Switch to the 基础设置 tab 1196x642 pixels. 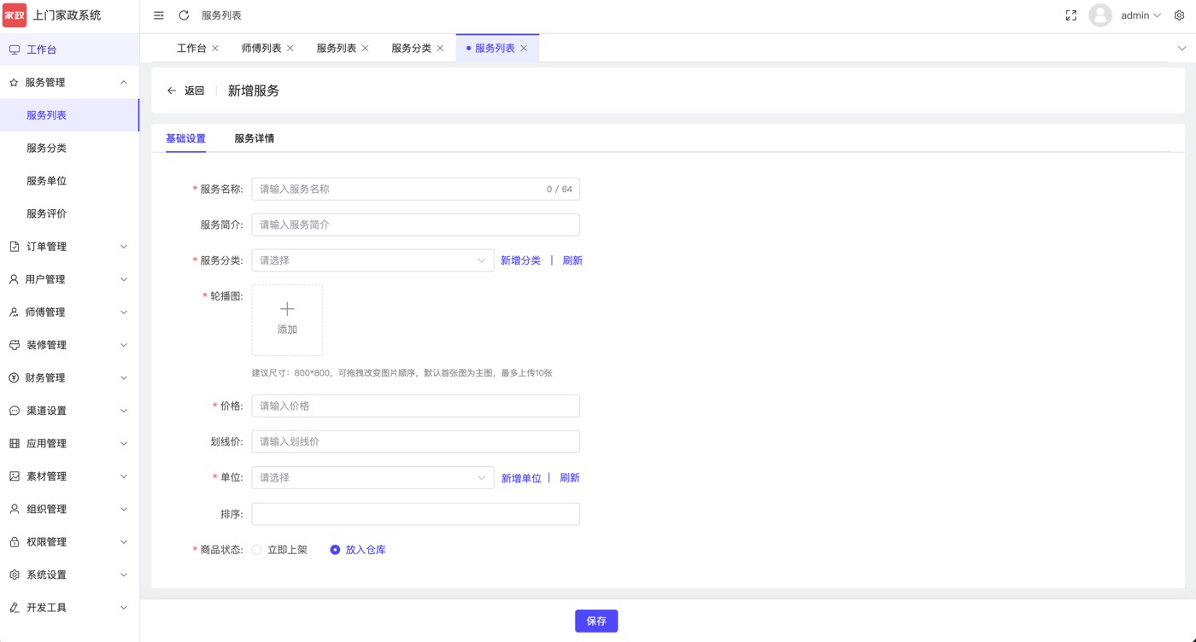click(x=185, y=138)
